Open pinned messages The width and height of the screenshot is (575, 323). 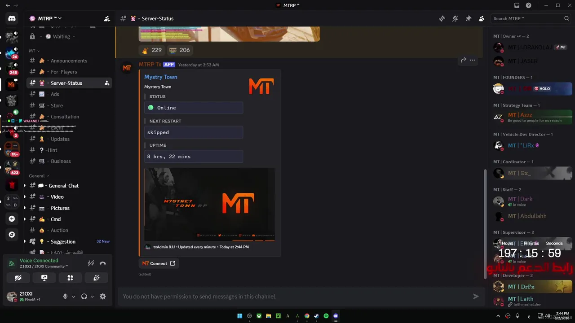pos(468,18)
